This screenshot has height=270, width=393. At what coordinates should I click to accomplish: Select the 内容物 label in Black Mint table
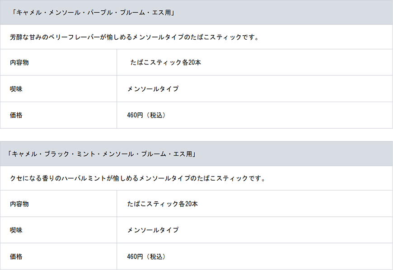click(x=19, y=204)
